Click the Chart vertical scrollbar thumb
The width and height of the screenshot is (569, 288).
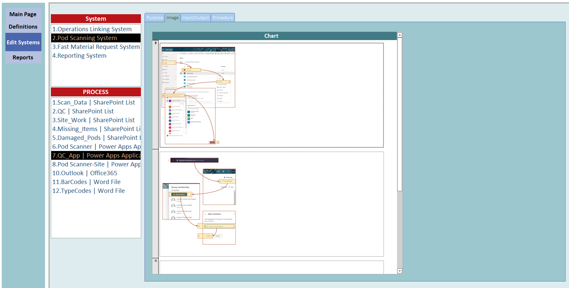399,114
